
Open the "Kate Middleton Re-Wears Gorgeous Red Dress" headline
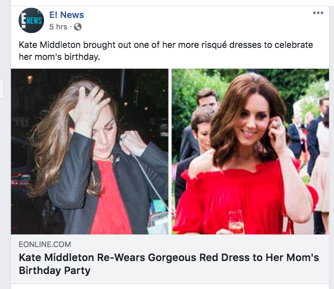coord(168,258)
